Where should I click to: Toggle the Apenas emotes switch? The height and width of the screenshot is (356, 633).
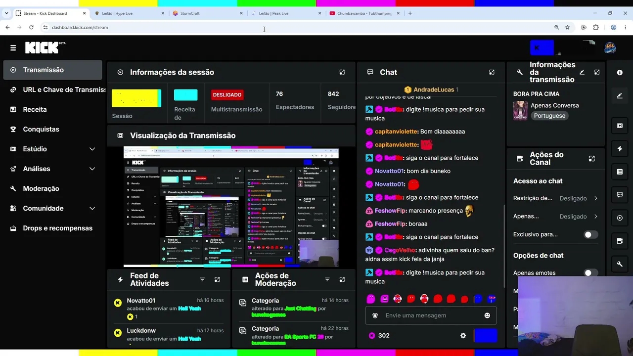tap(590, 273)
